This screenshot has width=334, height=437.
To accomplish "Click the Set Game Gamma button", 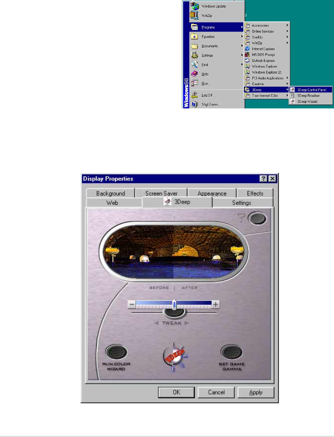I will click(x=232, y=352).
